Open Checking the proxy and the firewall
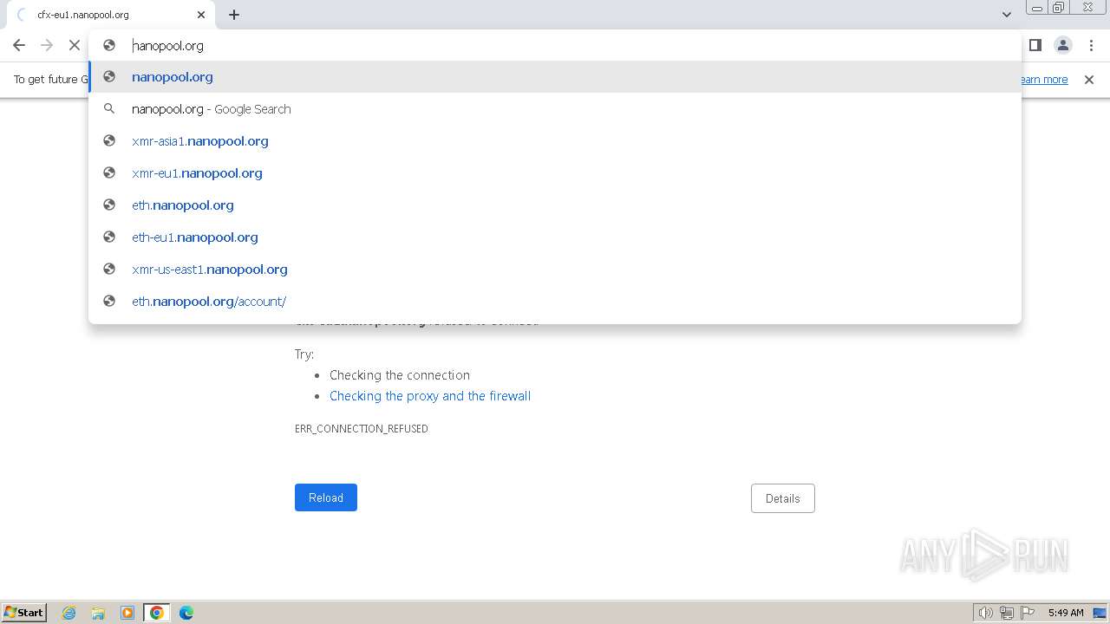Screen dimensions: 1110x624 430,396
